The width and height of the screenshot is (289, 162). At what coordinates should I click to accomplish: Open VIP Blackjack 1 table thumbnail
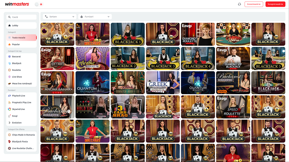click(57, 34)
